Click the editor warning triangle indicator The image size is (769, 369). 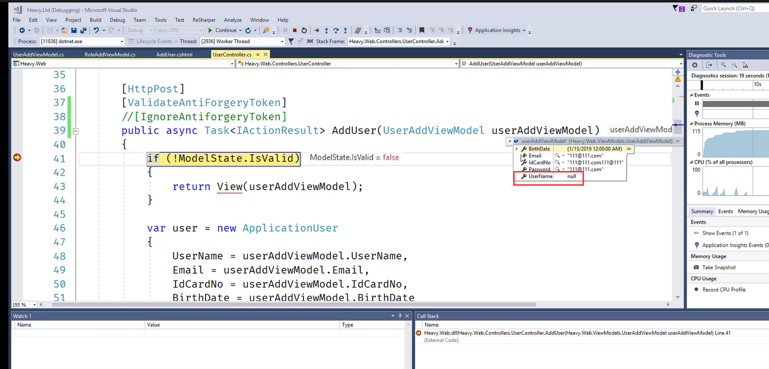(x=678, y=79)
